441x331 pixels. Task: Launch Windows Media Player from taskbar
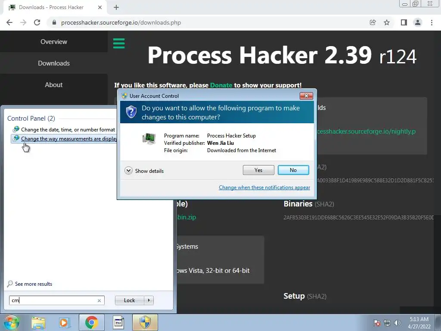(x=64, y=322)
